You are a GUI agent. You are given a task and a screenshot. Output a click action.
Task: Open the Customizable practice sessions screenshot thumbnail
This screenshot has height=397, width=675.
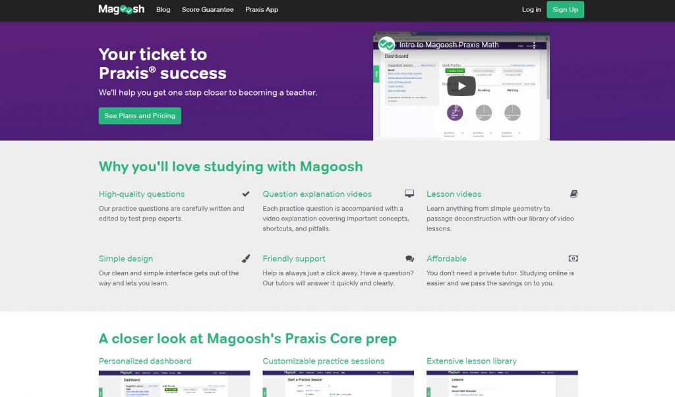338,384
